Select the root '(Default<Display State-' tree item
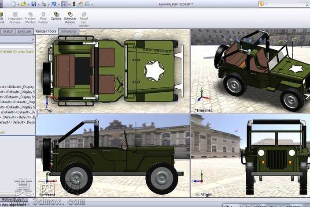Image resolution: width=310 pixels, height=207 pixels. [x=18, y=52]
